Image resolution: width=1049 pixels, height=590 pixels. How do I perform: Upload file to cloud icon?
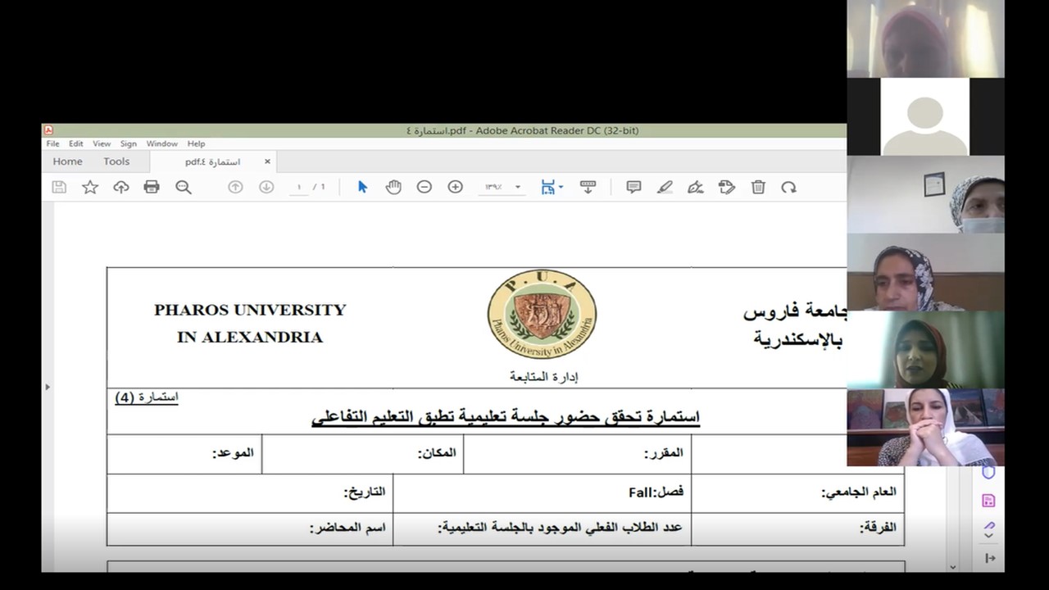(x=121, y=187)
